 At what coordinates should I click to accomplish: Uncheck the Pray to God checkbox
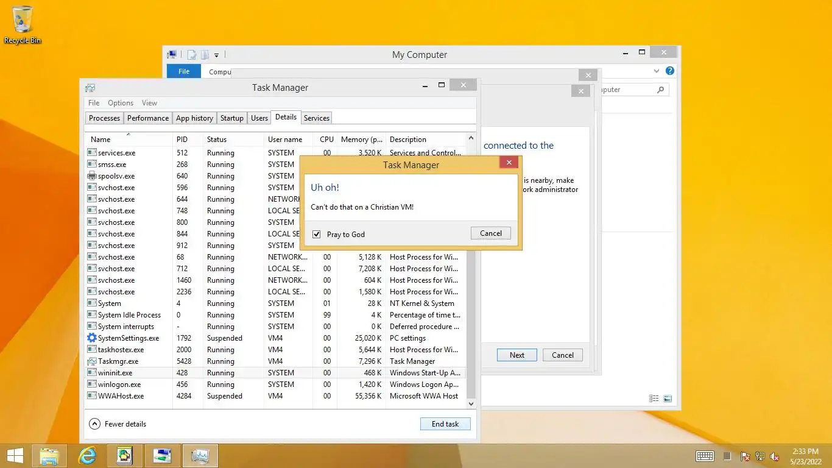(317, 234)
